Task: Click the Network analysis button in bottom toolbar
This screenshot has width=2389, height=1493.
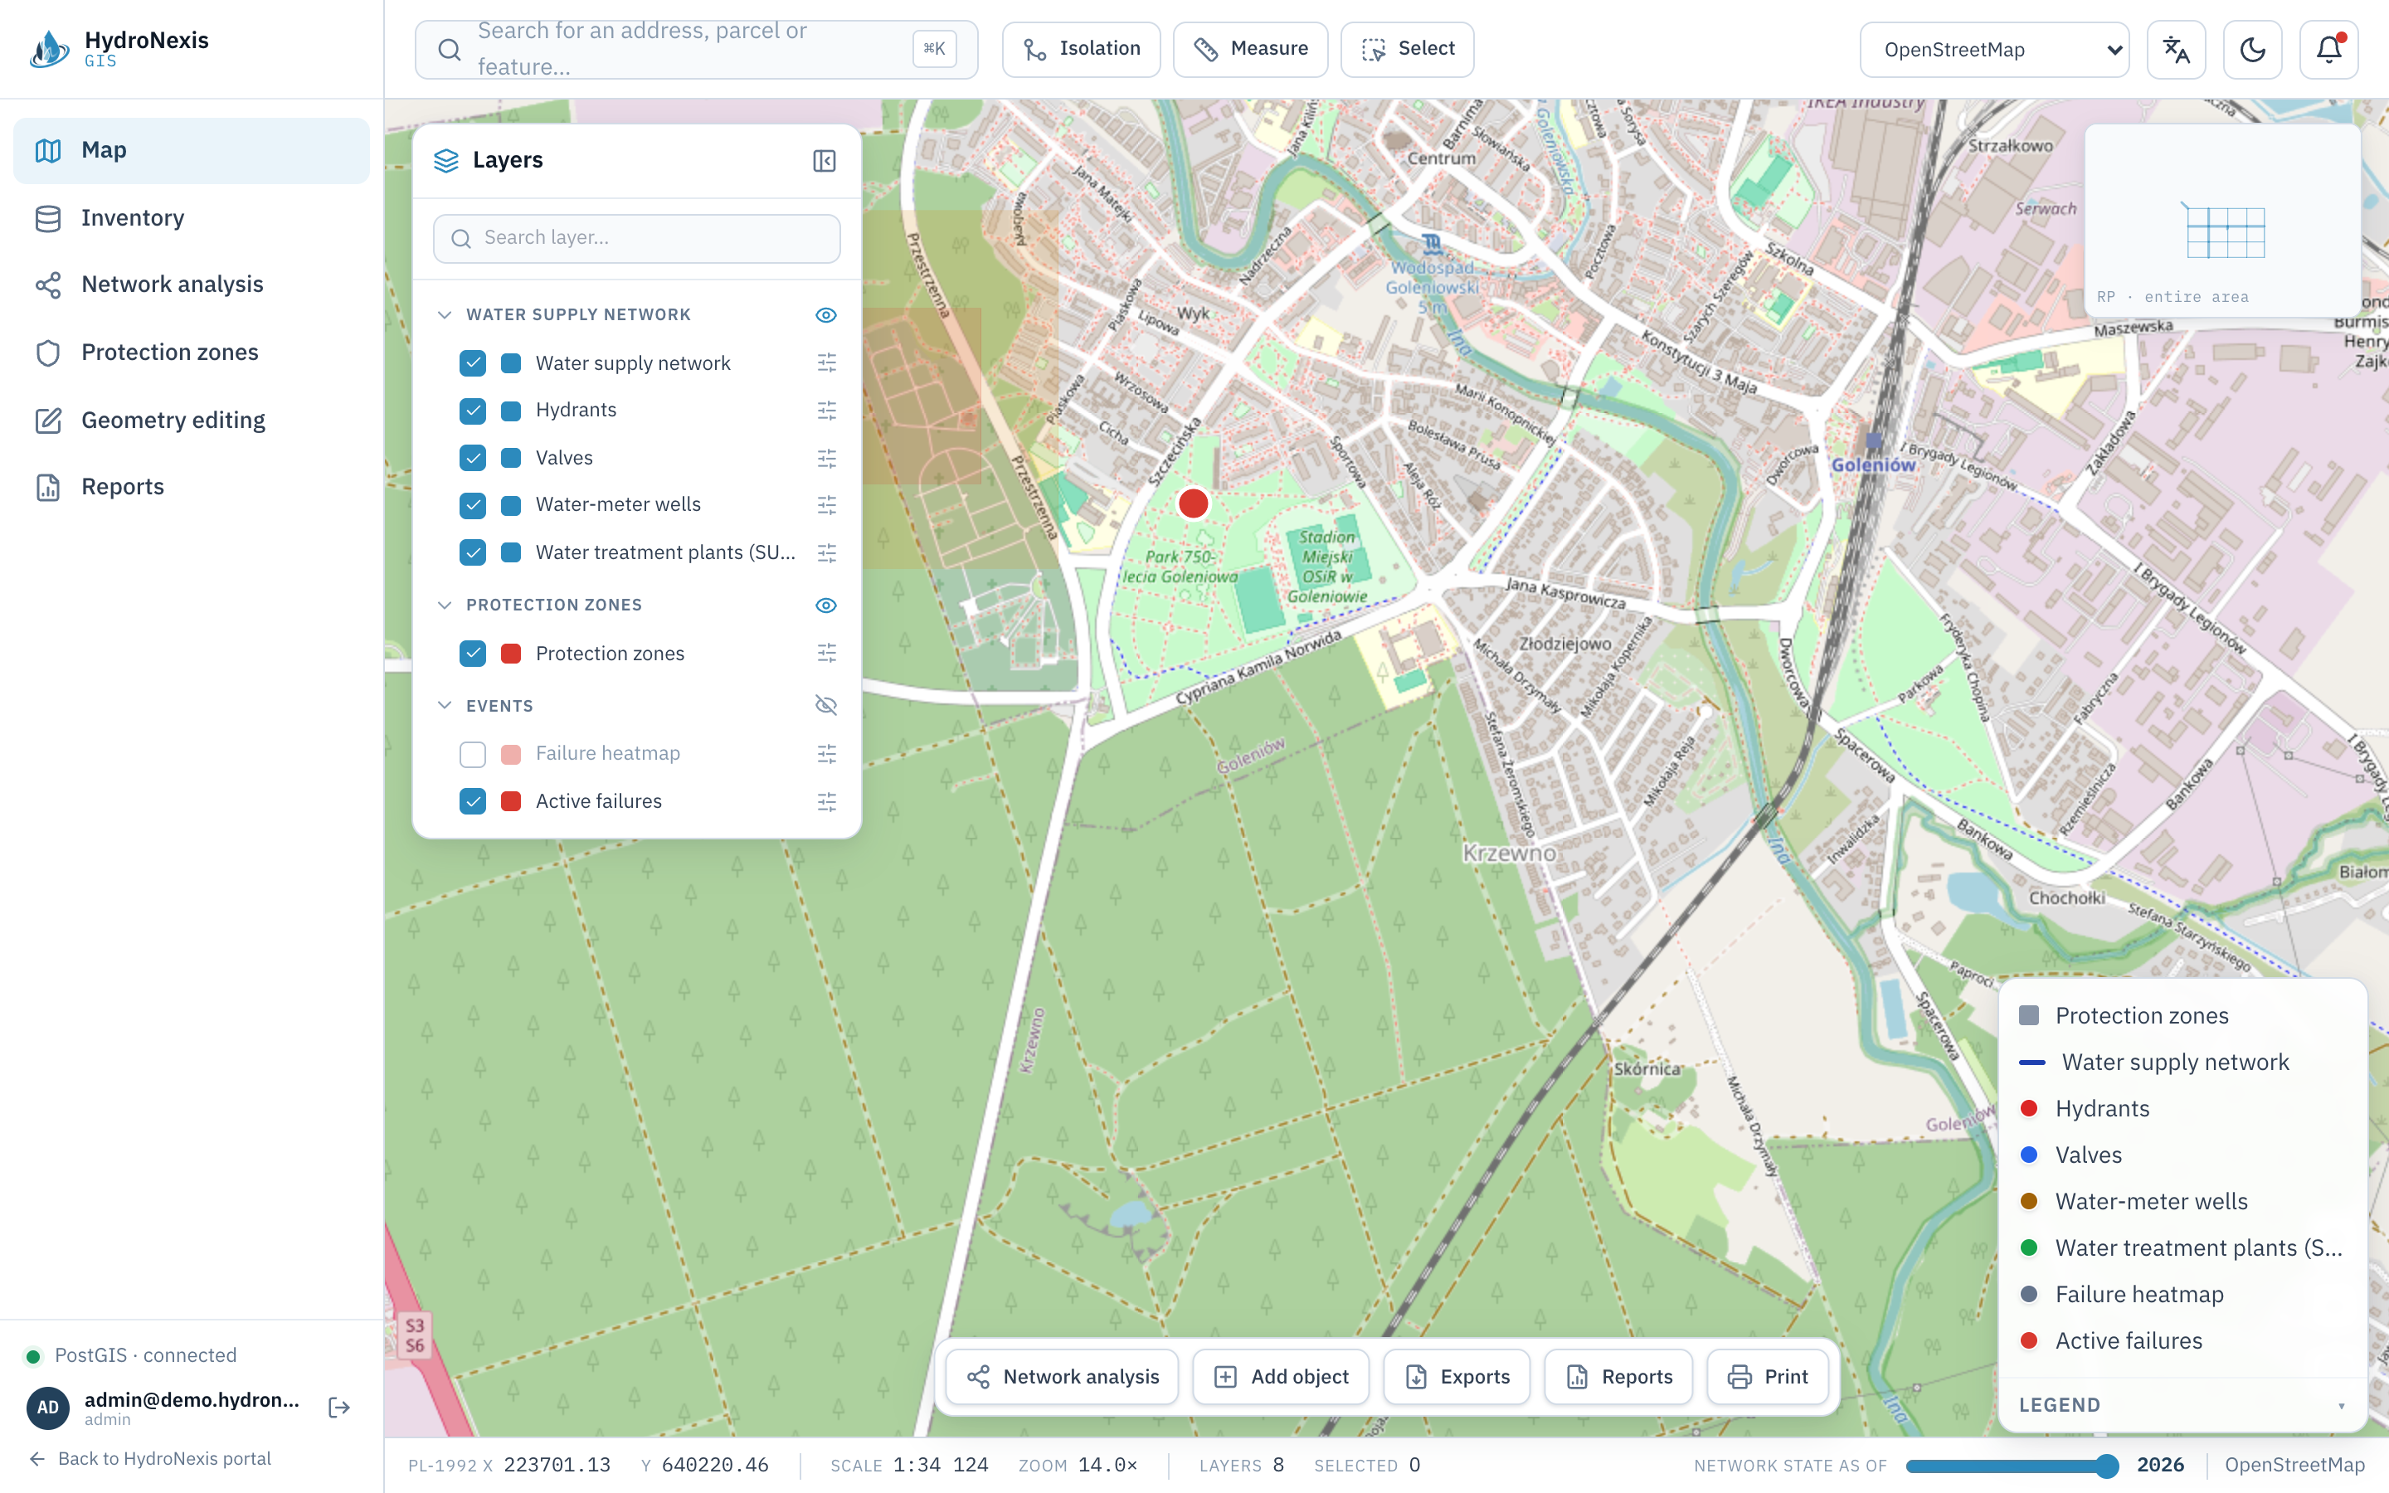Action: (x=1063, y=1377)
